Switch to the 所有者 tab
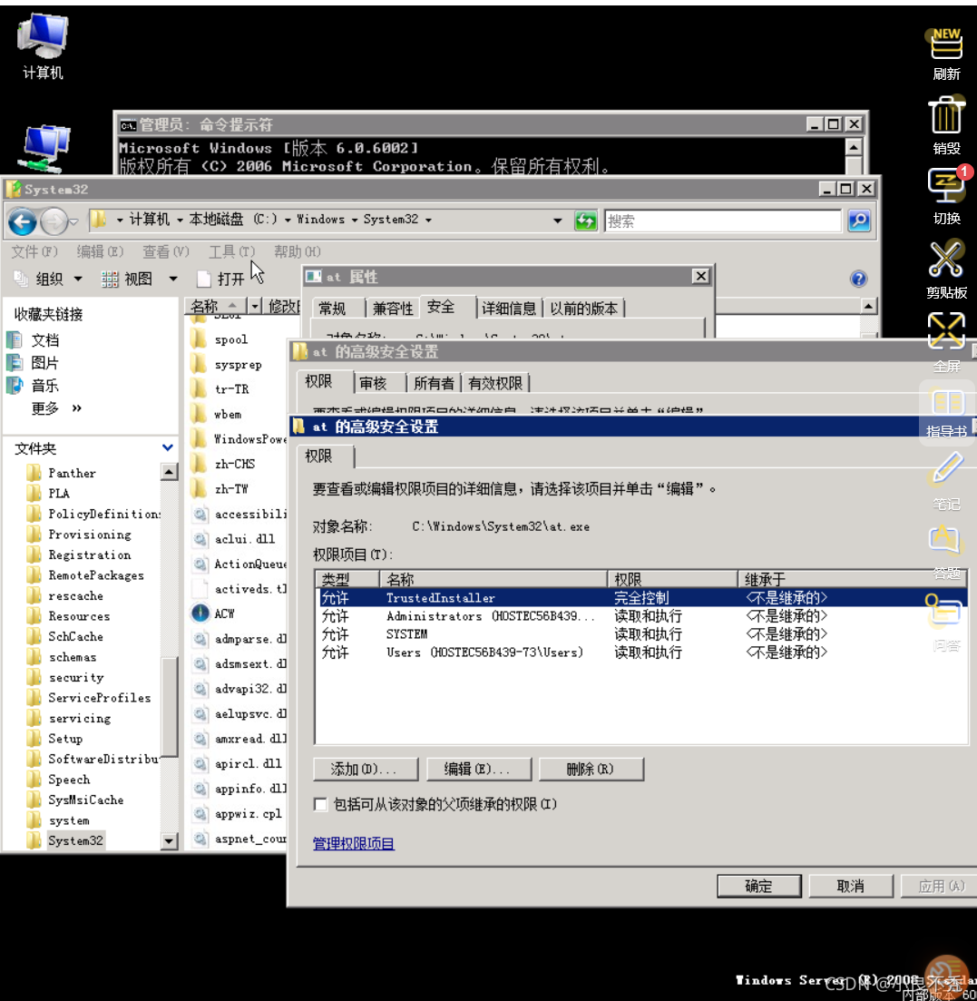The width and height of the screenshot is (977, 1001). point(434,383)
